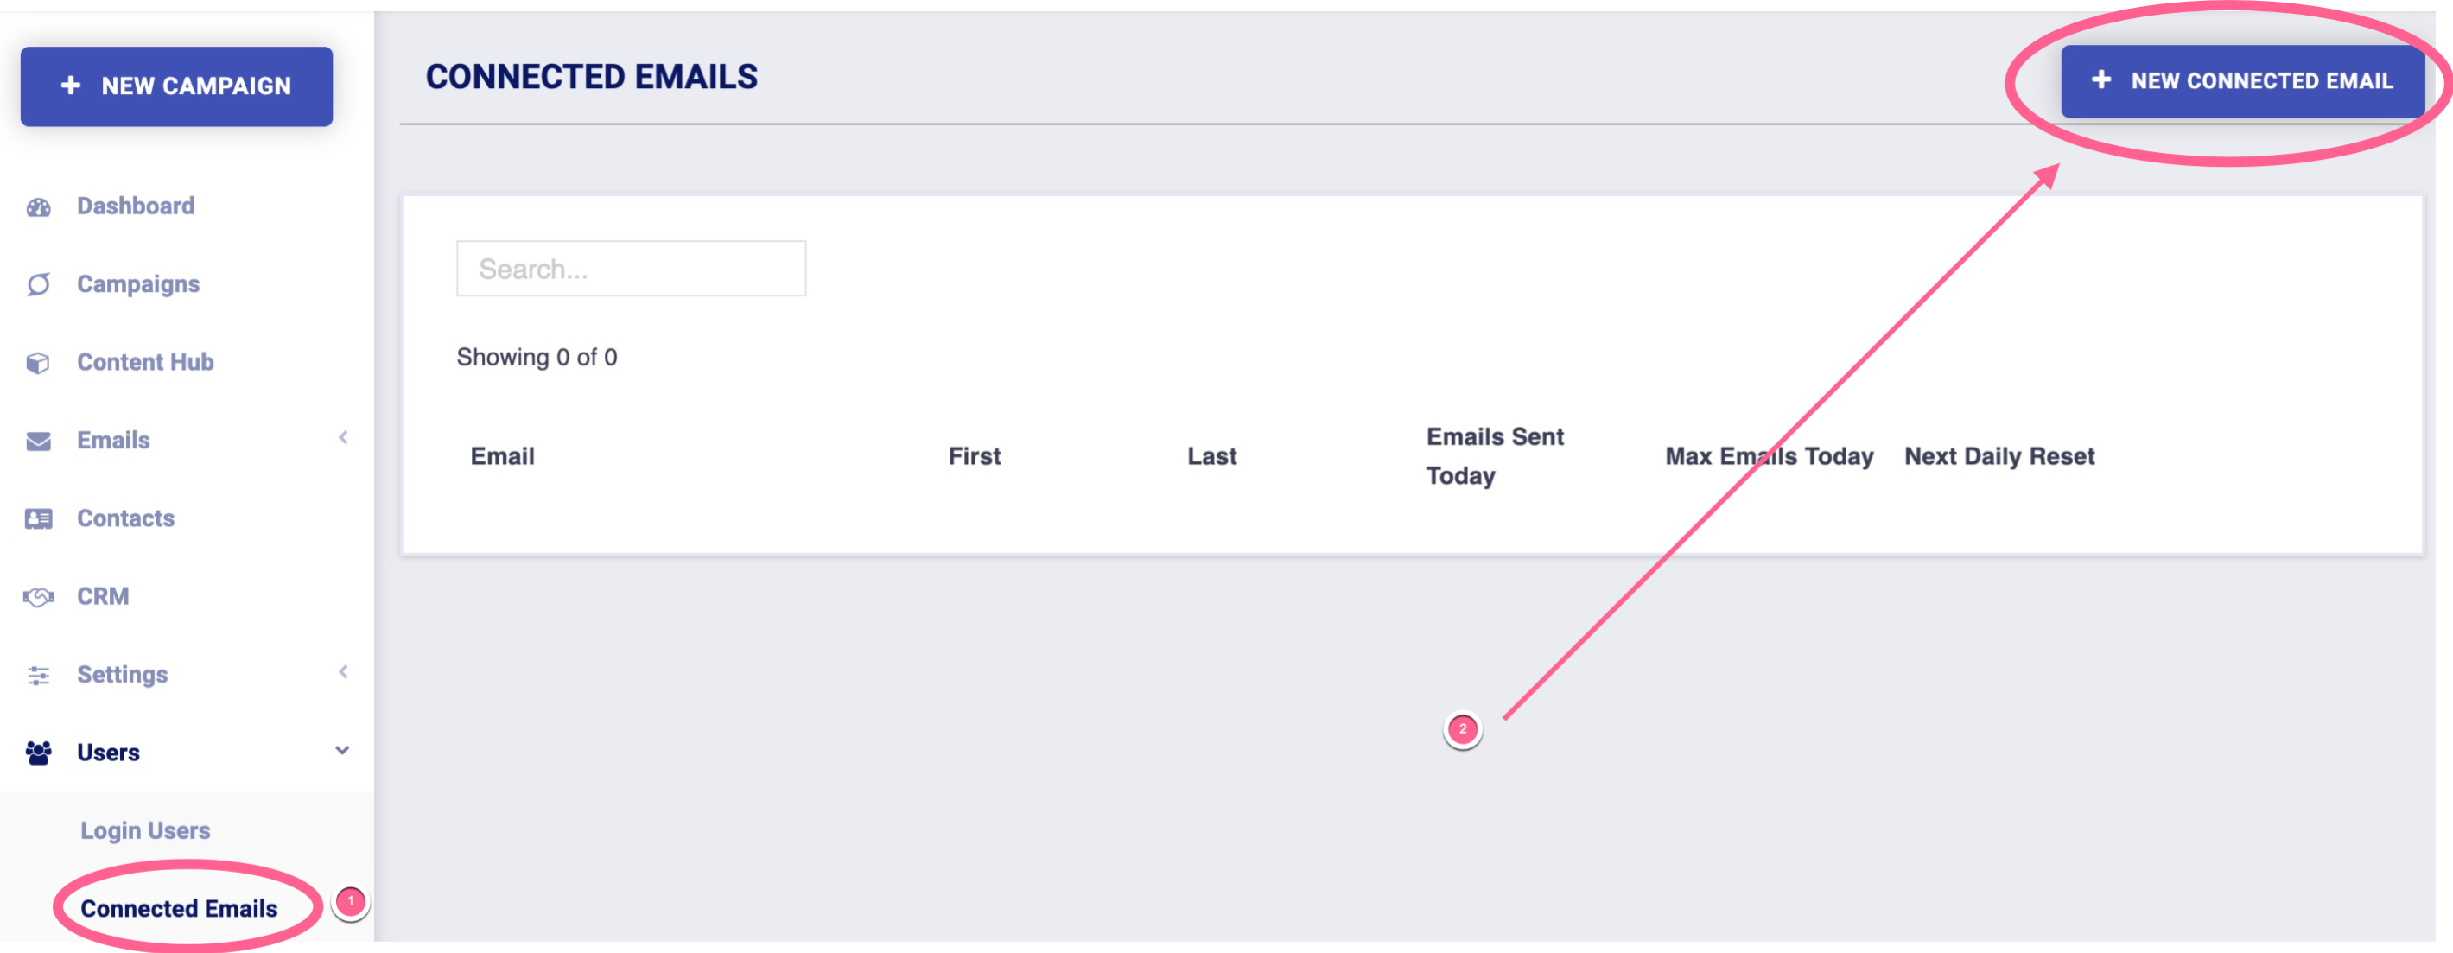Click the Users group icon
Screen dimensions: 2453x953
coord(38,753)
